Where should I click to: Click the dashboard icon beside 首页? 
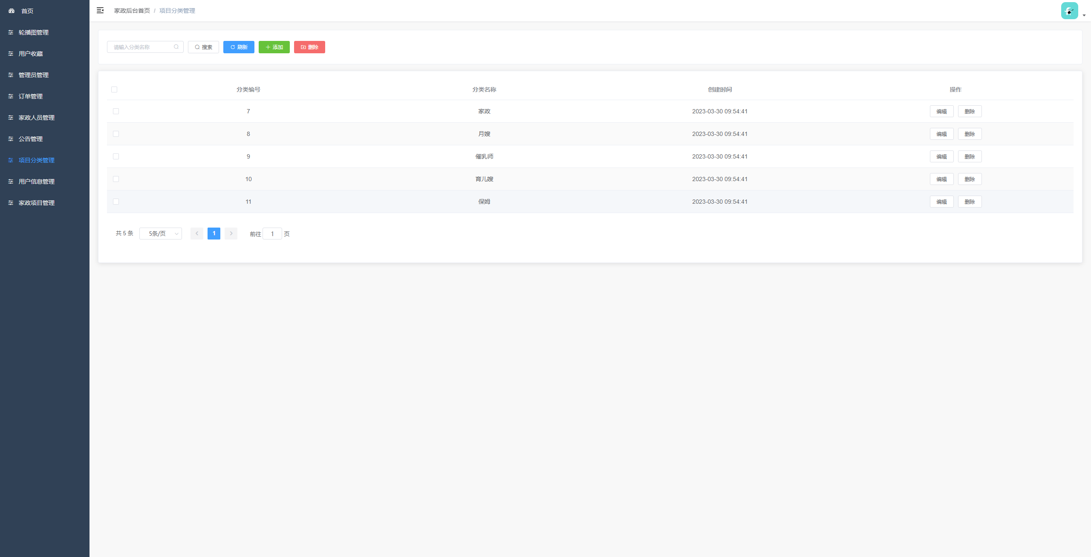click(12, 11)
